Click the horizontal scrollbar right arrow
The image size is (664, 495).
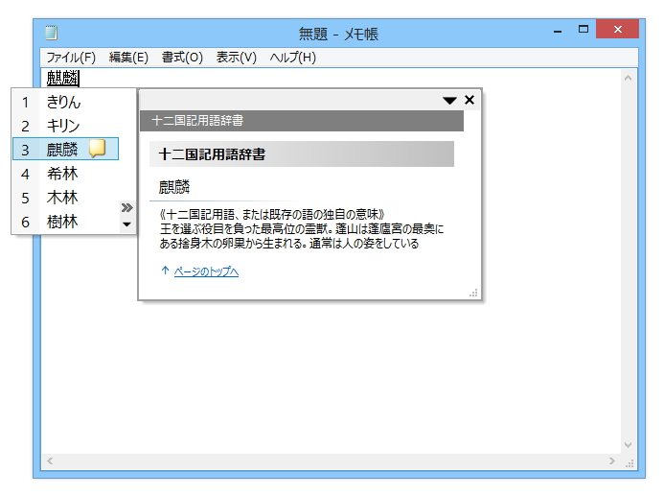(x=612, y=460)
